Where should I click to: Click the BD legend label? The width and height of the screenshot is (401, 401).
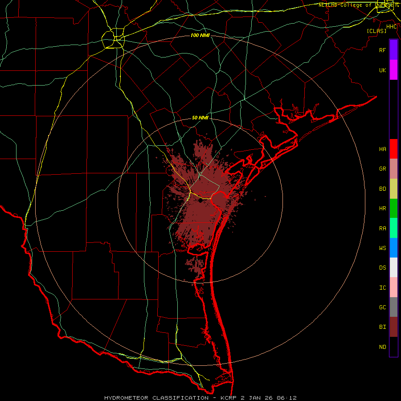click(382, 189)
